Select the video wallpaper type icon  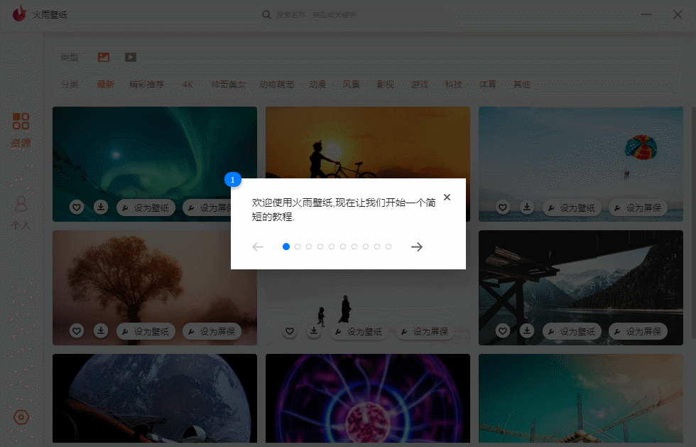(x=131, y=58)
